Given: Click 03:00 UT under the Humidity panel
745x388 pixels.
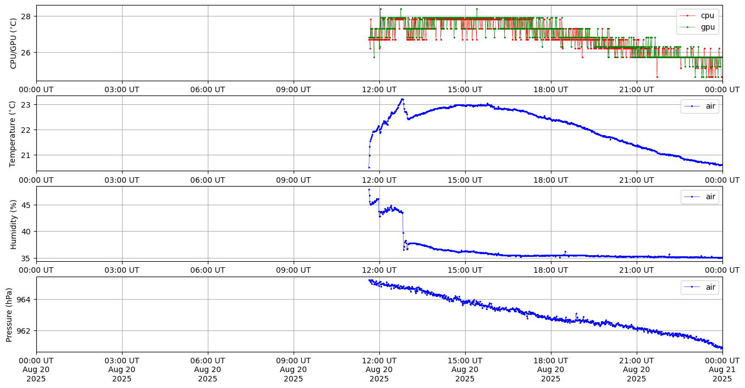Looking at the screenshot, I should click(x=122, y=270).
